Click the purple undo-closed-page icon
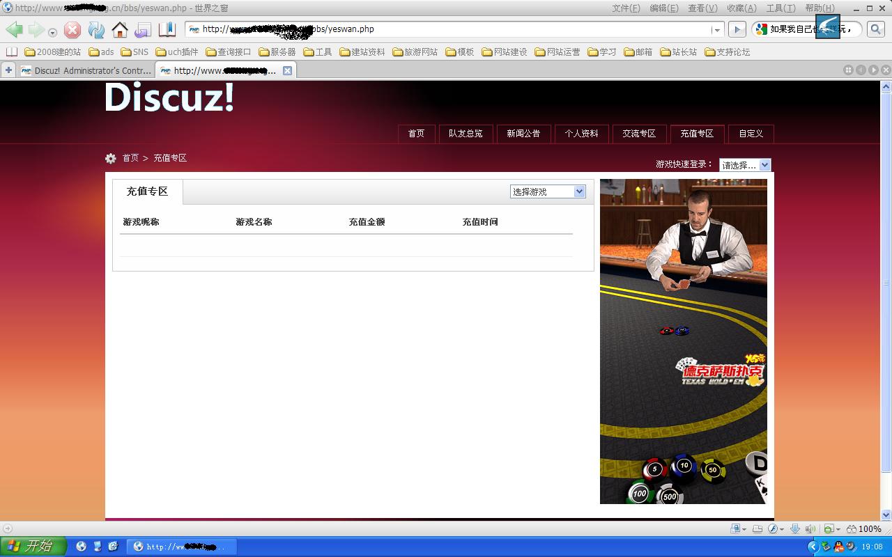Viewport: 892px width, 557px height. coord(143,30)
